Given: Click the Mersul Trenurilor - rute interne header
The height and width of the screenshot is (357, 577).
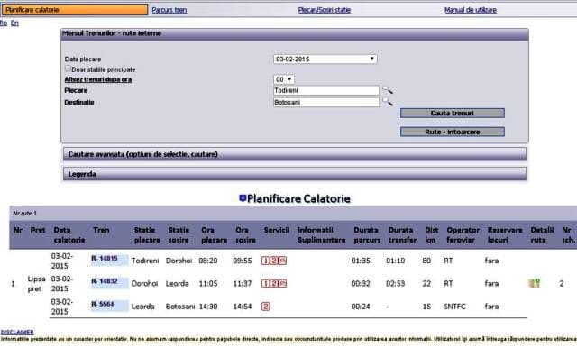Looking at the screenshot, I should [x=295, y=33].
